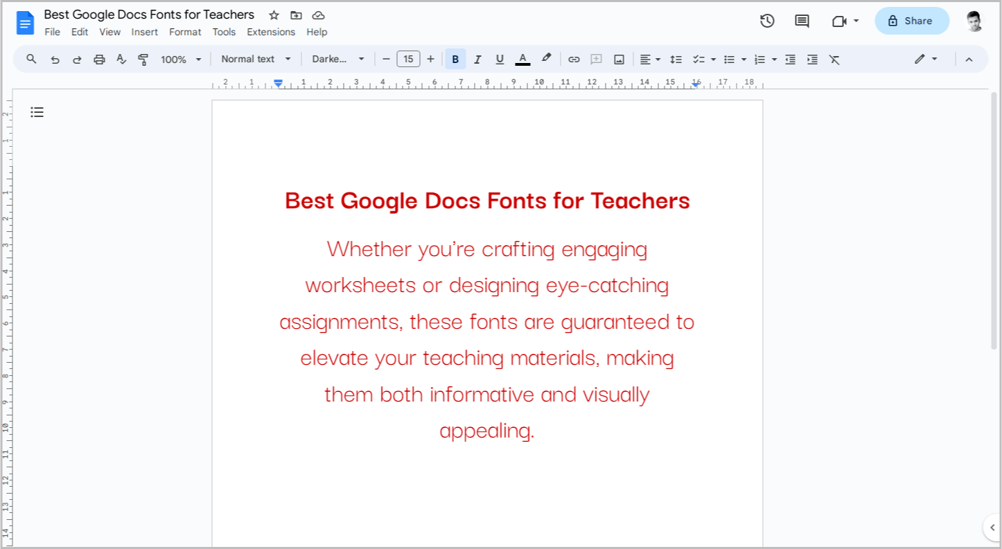Open the Extensions menu
1002x549 pixels.
click(271, 32)
